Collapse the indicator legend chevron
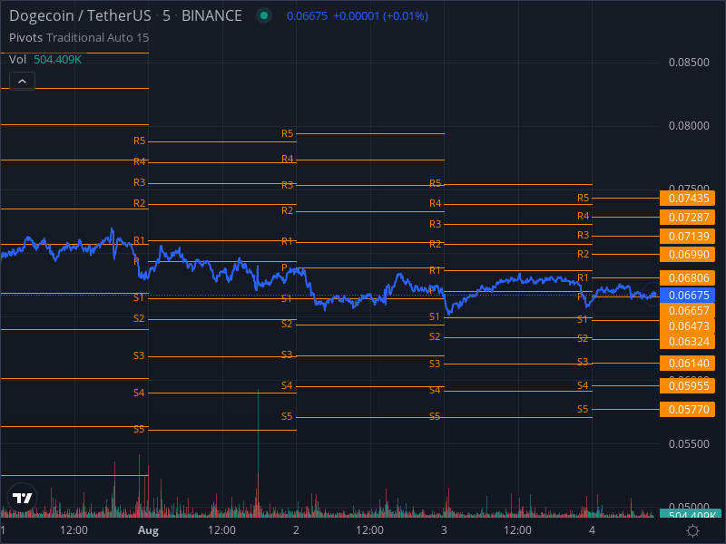This screenshot has width=726, height=544. click(x=22, y=82)
